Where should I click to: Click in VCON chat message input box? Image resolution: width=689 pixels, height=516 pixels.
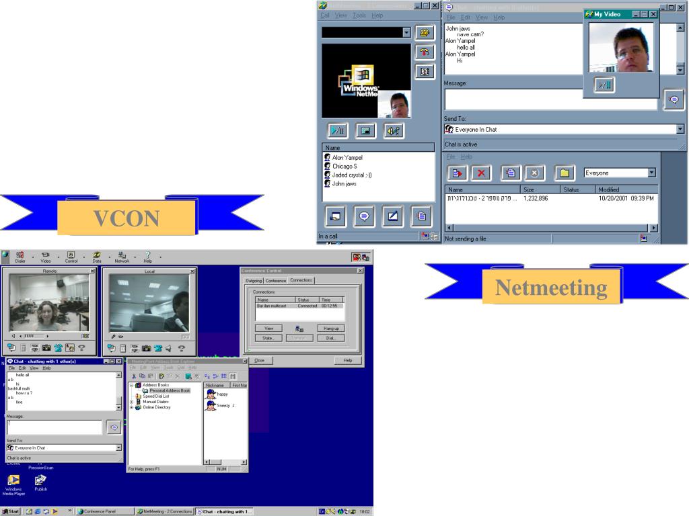click(x=55, y=427)
